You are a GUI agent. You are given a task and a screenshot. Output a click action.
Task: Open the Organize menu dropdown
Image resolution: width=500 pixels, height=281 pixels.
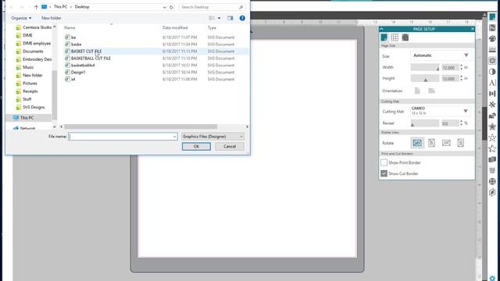click(21, 18)
